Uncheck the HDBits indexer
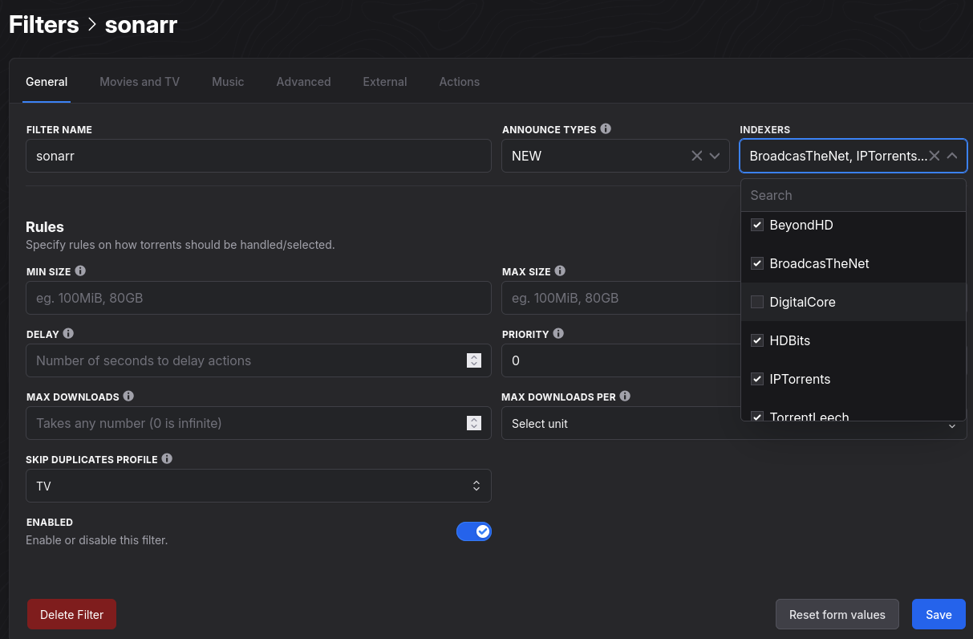 756,340
